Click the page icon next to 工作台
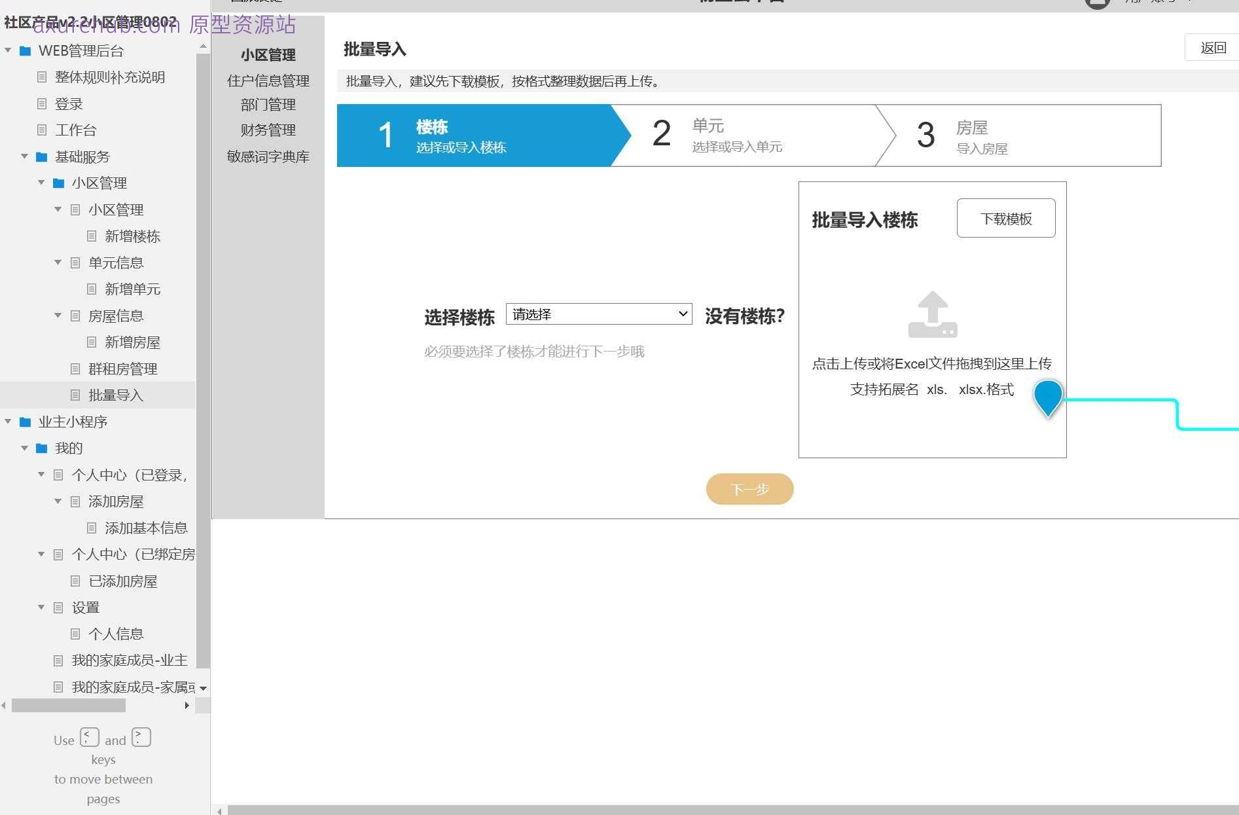The width and height of the screenshot is (1239, 815). click(x=41, y=130)
